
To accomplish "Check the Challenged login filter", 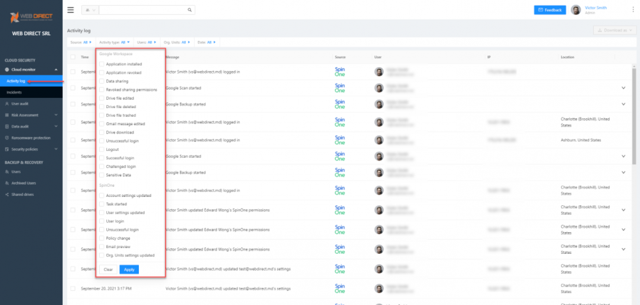I will (x=102, y=166).
